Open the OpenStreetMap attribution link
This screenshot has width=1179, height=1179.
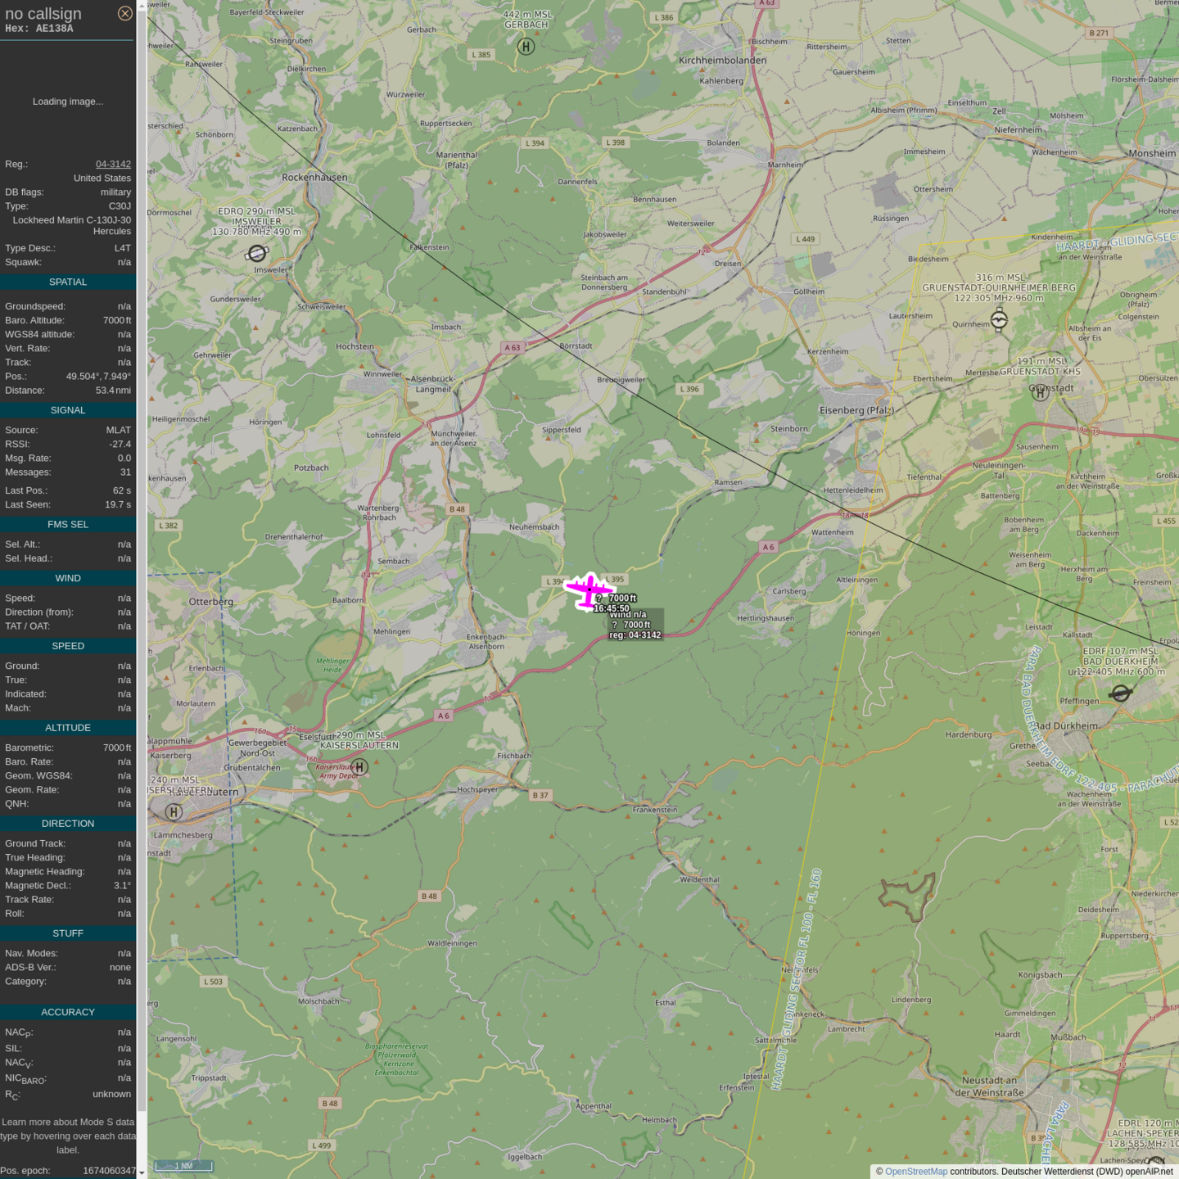click(915, 1172)
